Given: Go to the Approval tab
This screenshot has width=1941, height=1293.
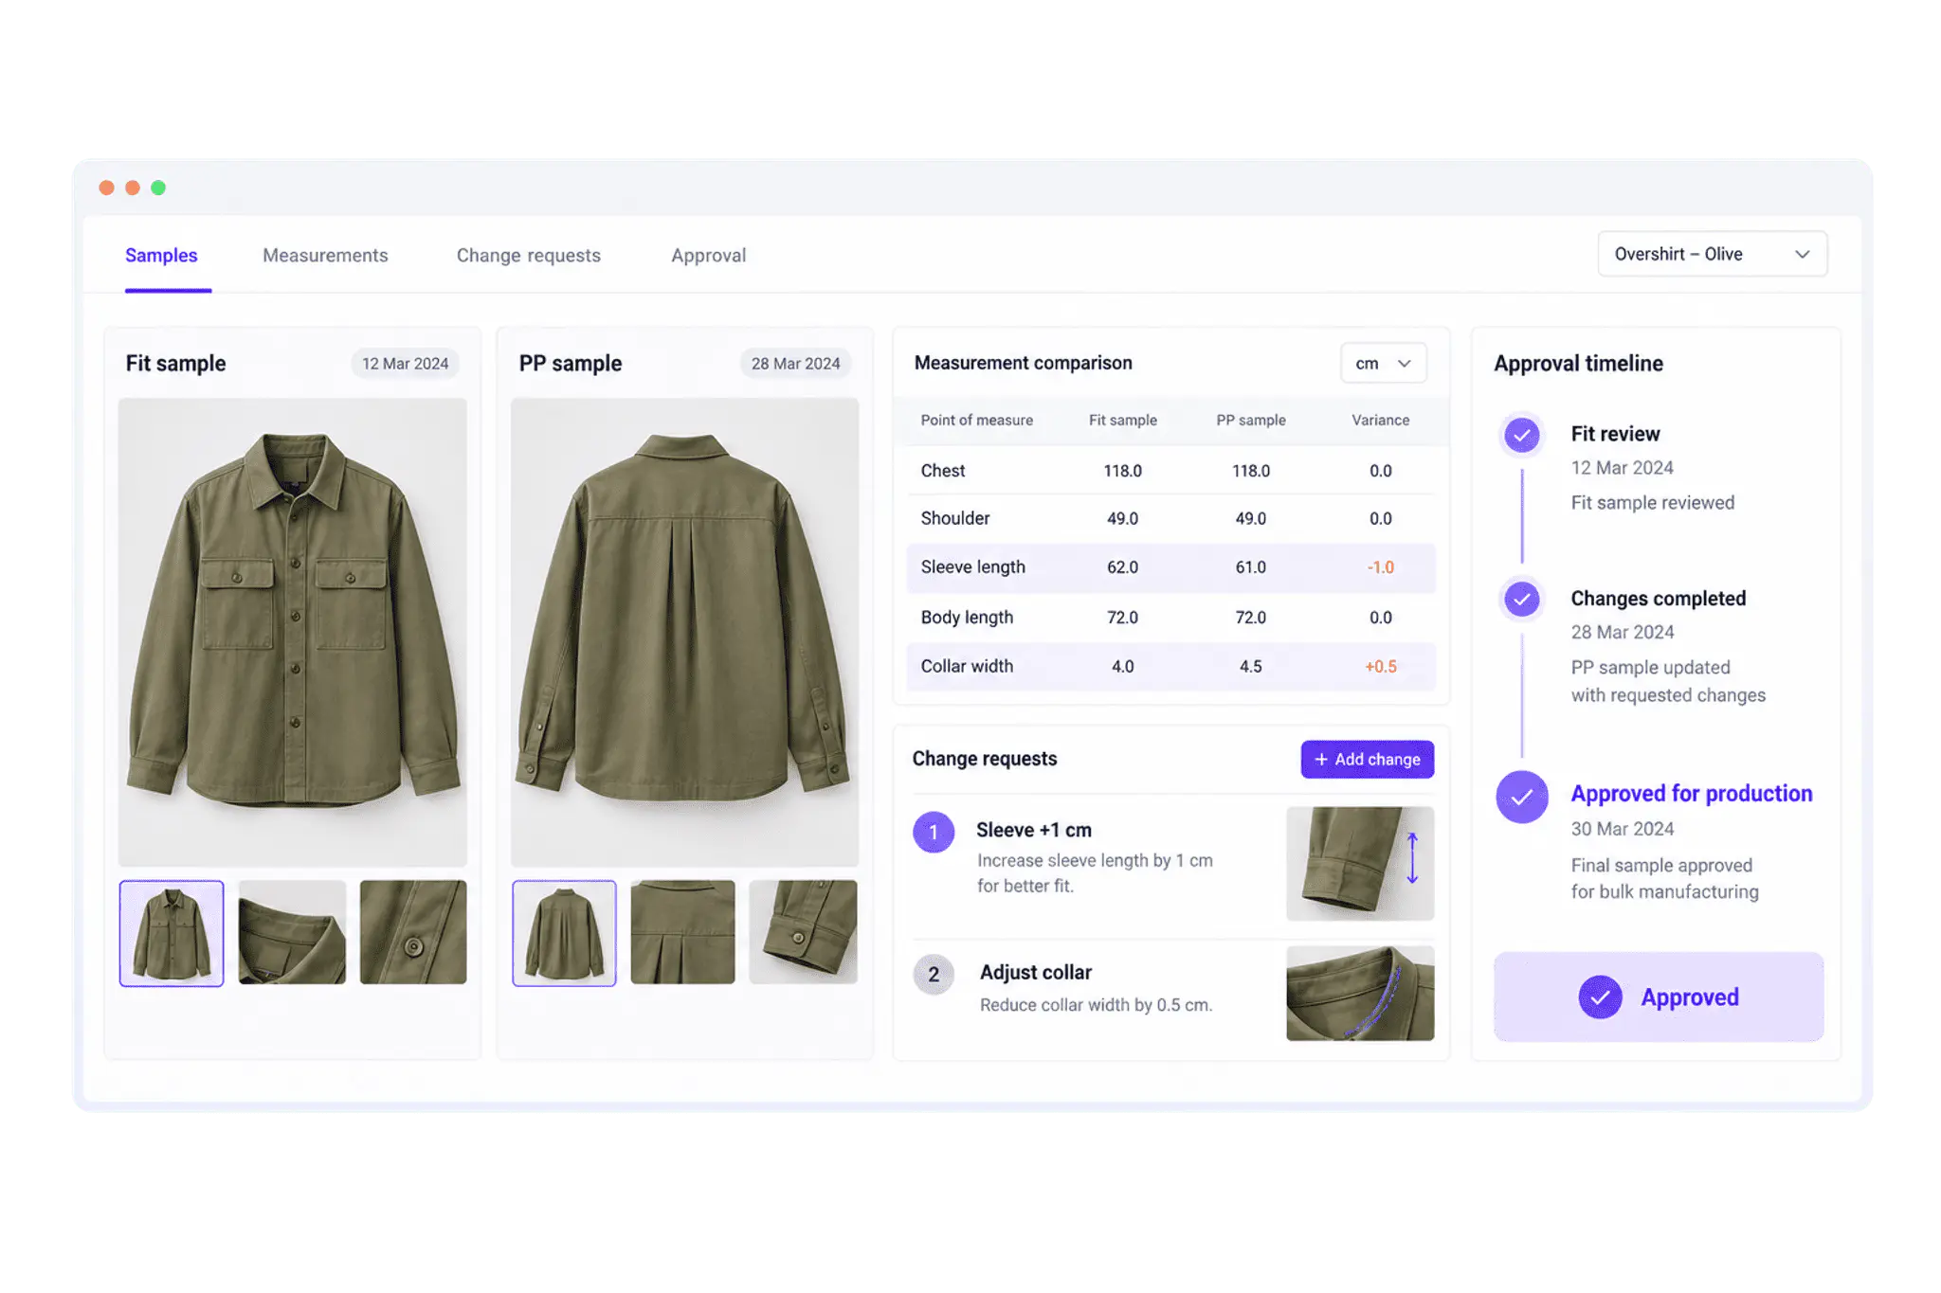Looking at the screenshot, I should pos(709,256).
